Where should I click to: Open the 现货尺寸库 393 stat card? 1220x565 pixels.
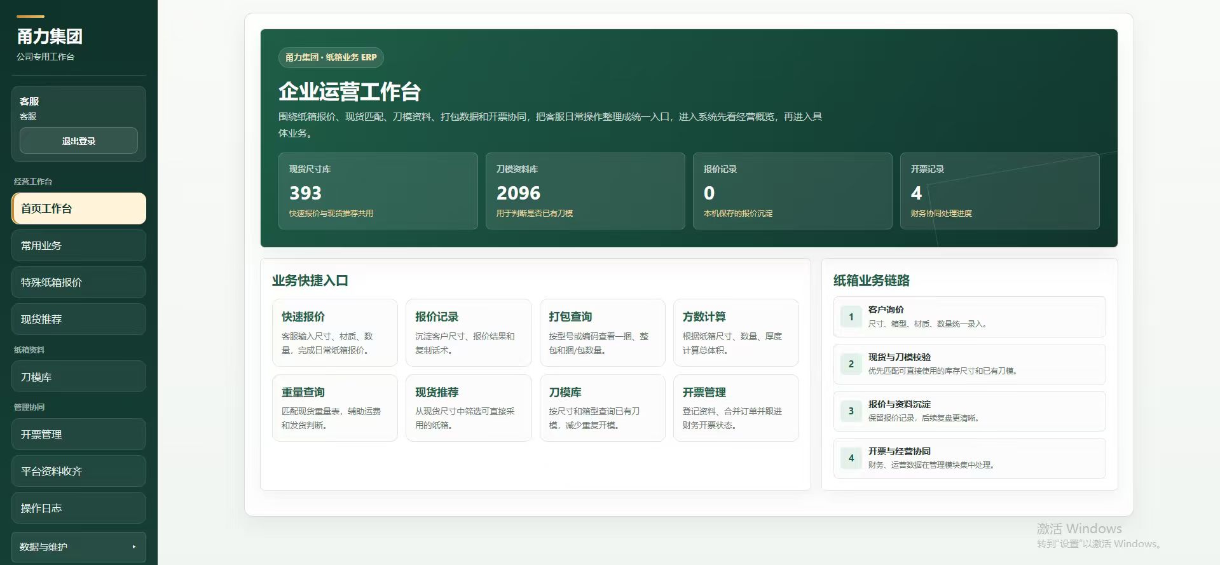(378, 191)
